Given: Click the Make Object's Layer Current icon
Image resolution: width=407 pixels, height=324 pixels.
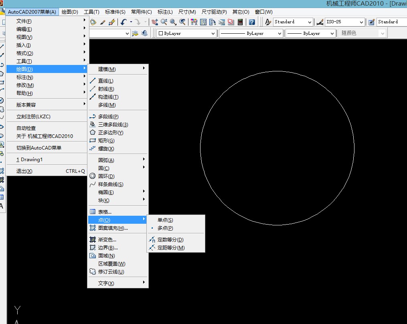Looking at the screenshot, I should pos(135,33).
